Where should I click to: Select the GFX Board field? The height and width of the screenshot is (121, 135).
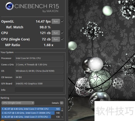(39, 84)
